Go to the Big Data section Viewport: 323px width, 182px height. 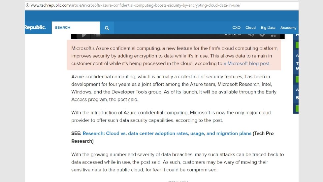tap(268, 28)
